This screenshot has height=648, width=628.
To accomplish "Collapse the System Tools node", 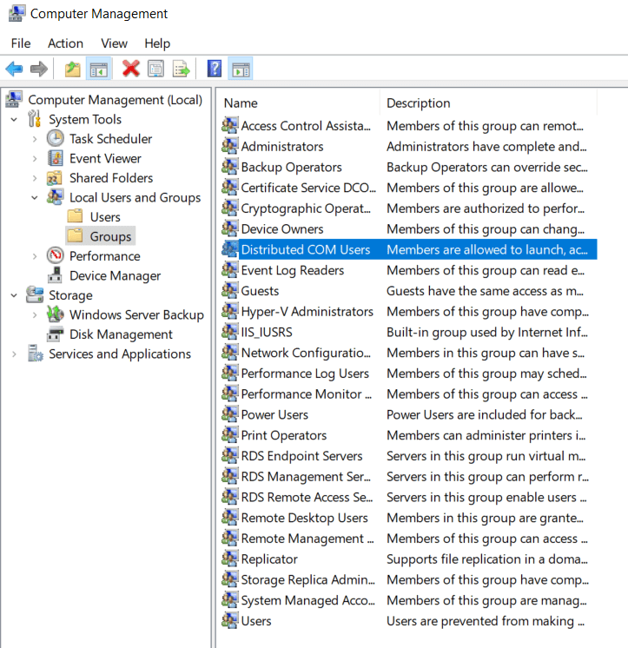I will (x=15, y=120).
